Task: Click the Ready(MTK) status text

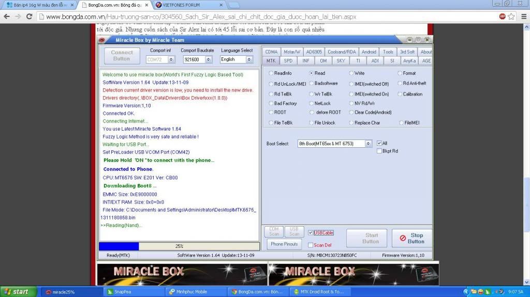Action: [118, 256]
